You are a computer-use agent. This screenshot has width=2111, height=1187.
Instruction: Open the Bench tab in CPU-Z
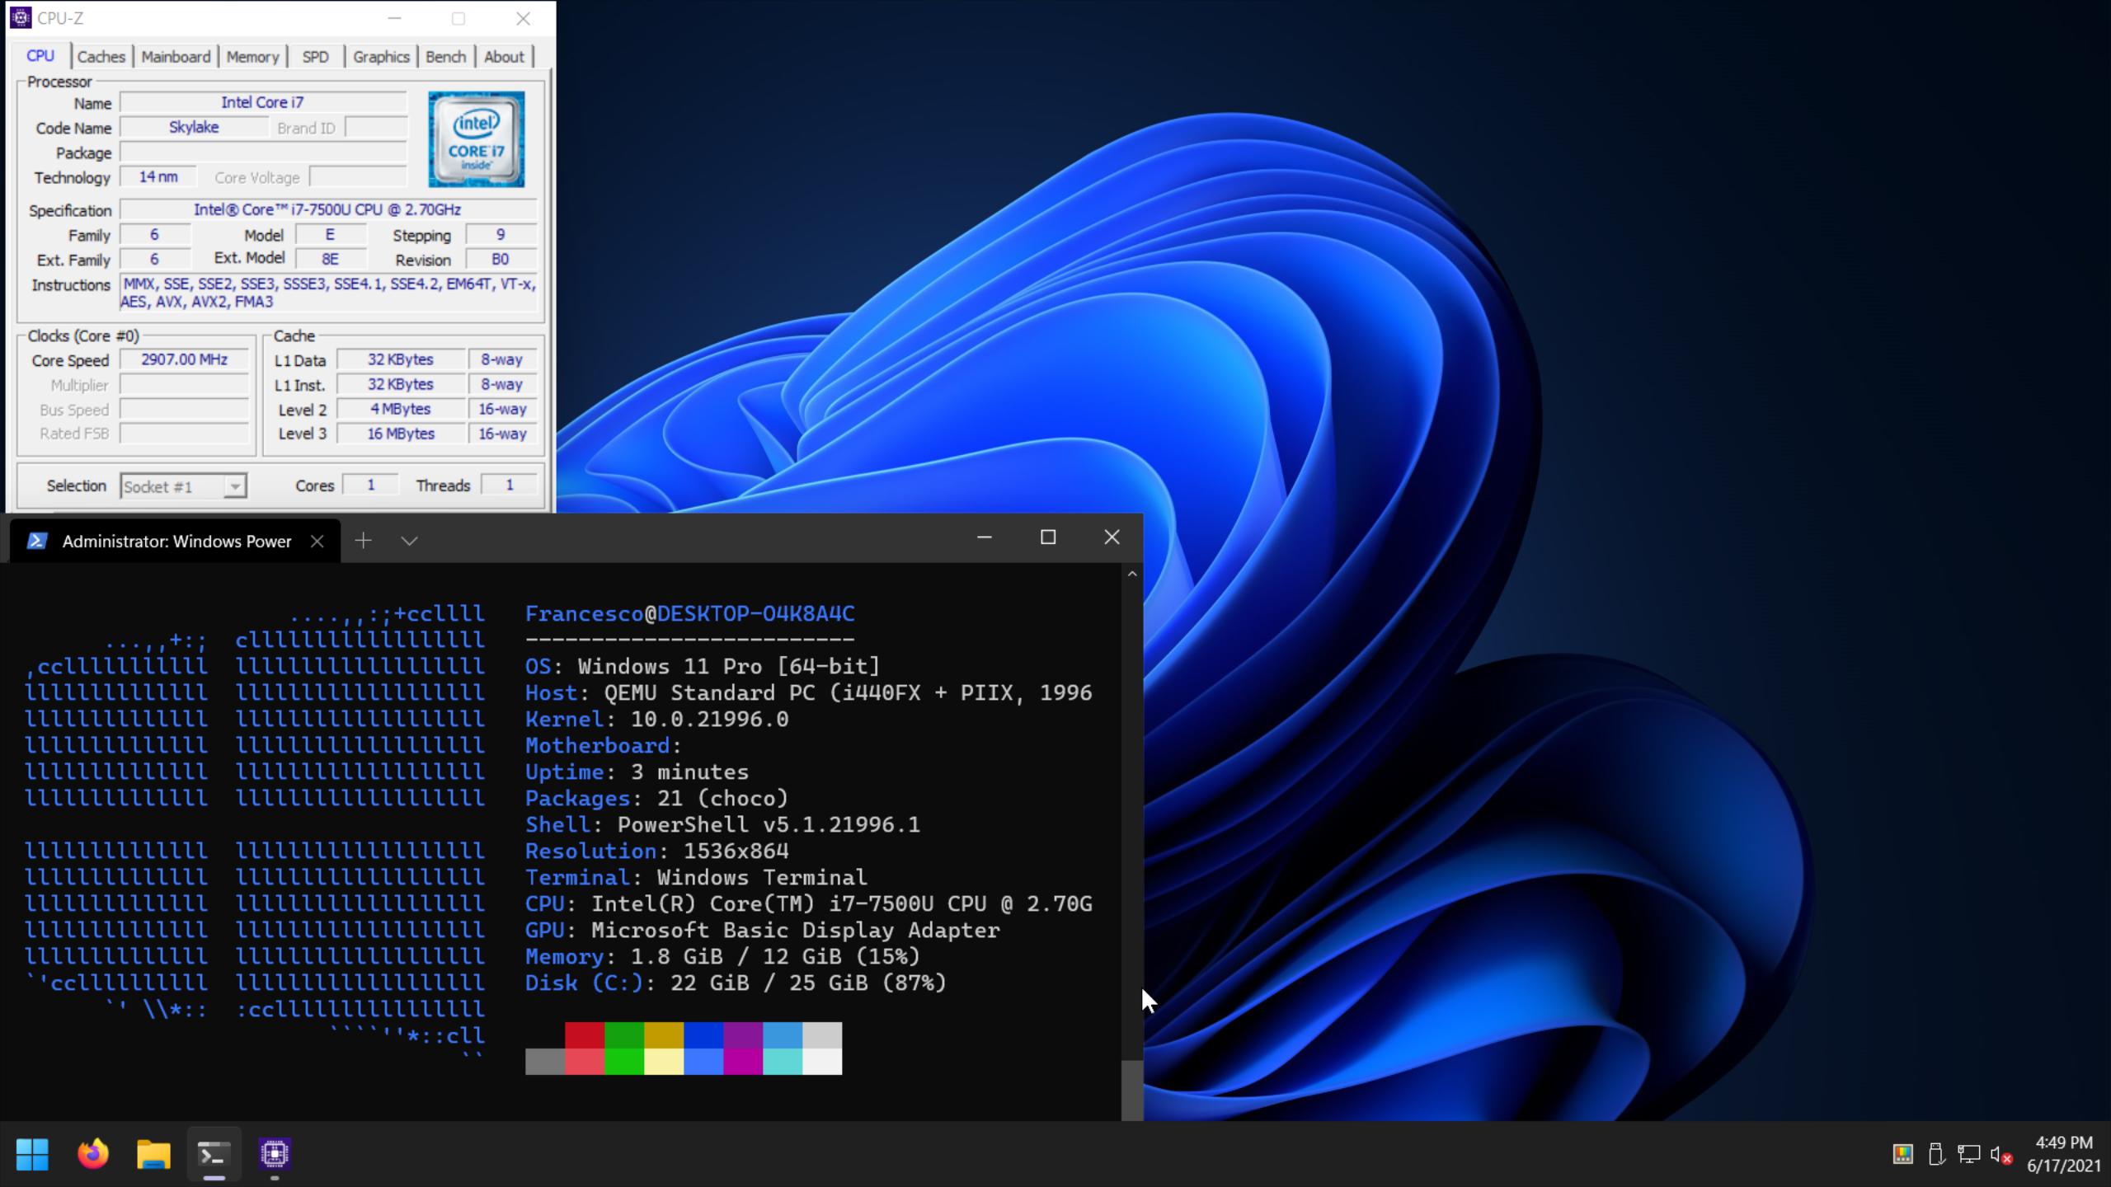[445, 57]
